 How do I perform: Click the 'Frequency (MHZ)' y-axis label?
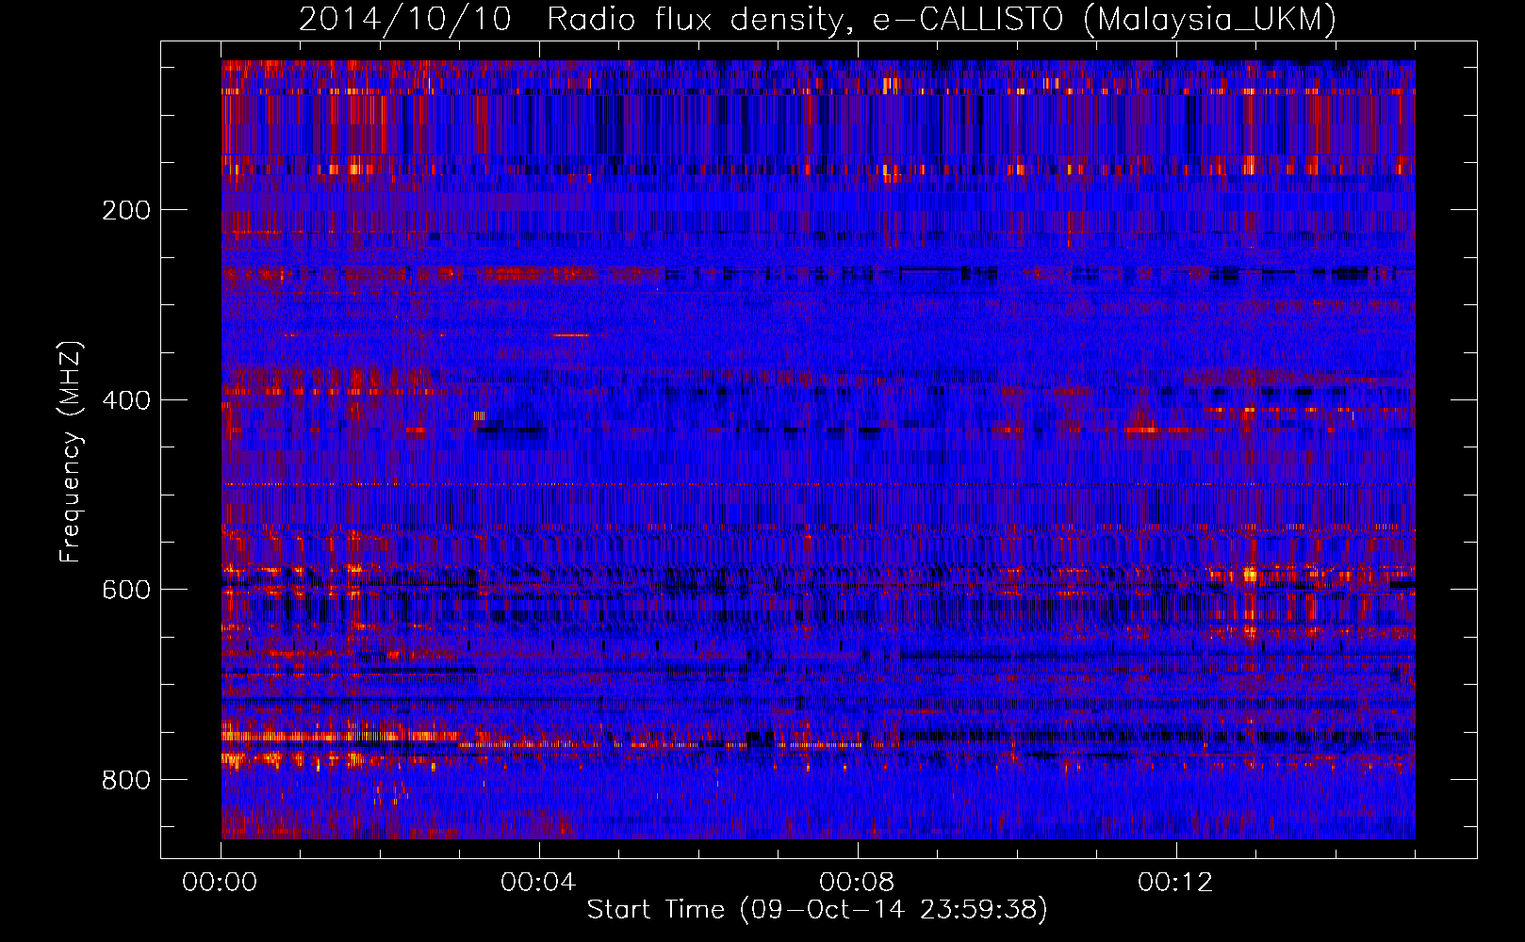click(70, 452)
